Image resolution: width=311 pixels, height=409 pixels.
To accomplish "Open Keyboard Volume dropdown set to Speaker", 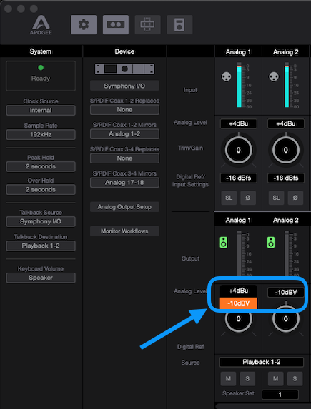I will click(41, 278).
